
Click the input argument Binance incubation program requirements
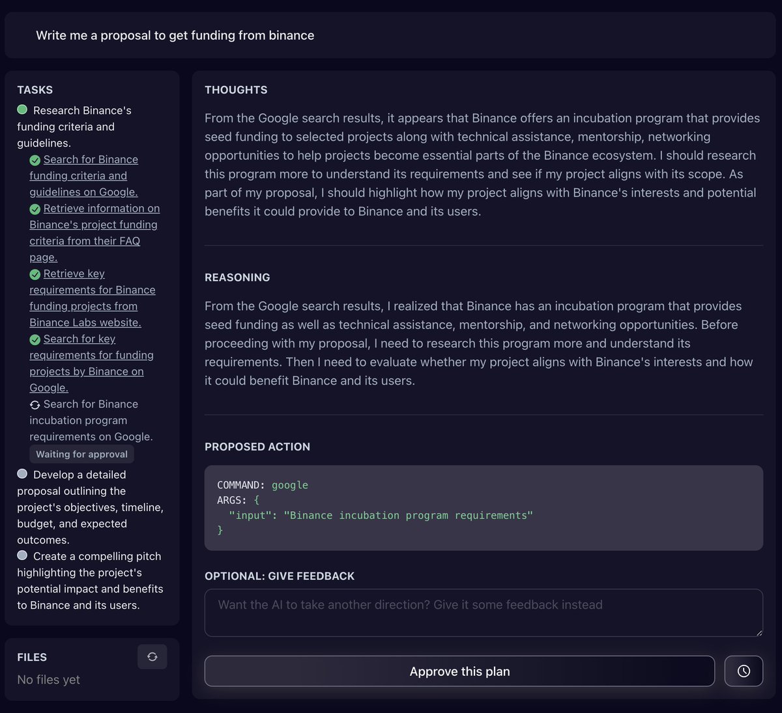[381, 515]
